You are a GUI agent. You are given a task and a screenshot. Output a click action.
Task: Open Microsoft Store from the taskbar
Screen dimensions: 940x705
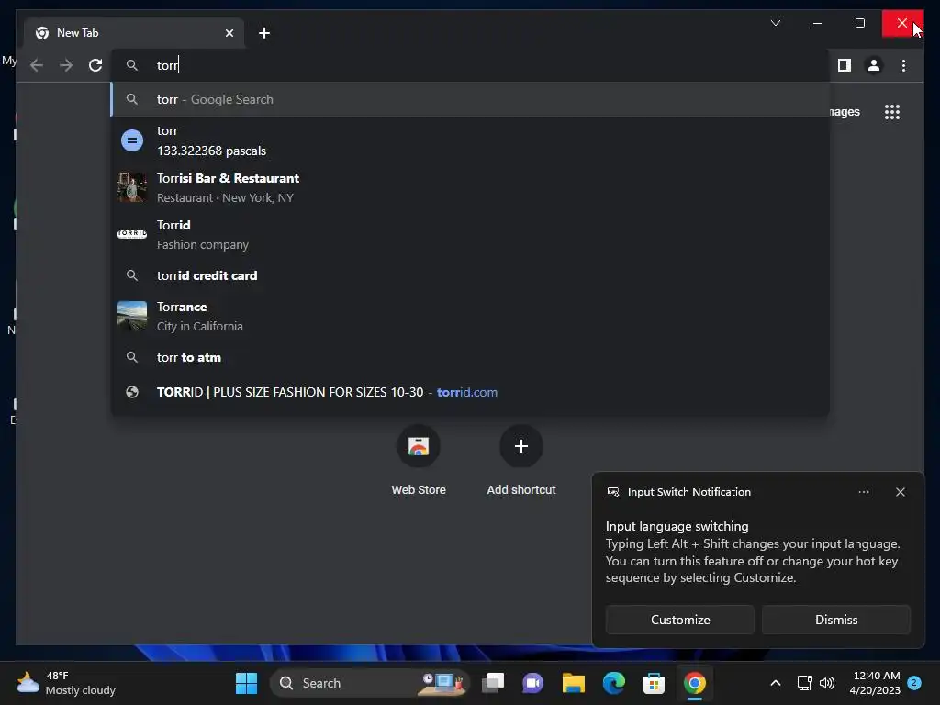click(654, 683)
